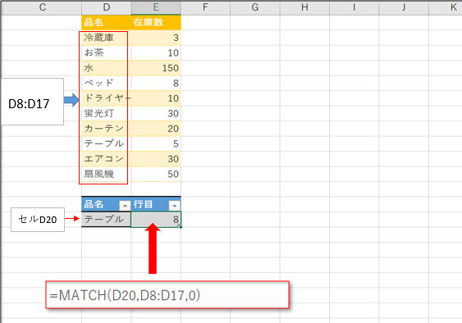Select column C header
Viewport: 462px width, 323px height.
(43, 7)
